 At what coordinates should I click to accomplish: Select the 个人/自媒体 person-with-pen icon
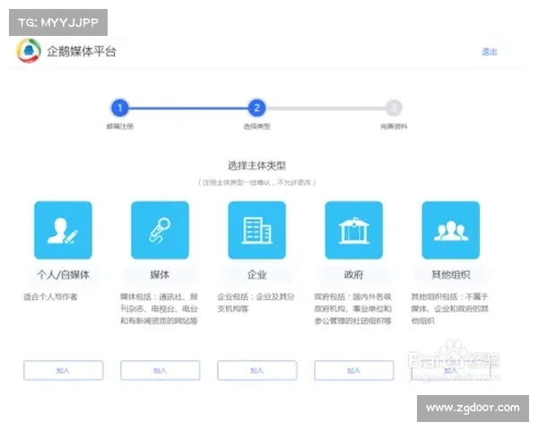[x=63, y=230]
